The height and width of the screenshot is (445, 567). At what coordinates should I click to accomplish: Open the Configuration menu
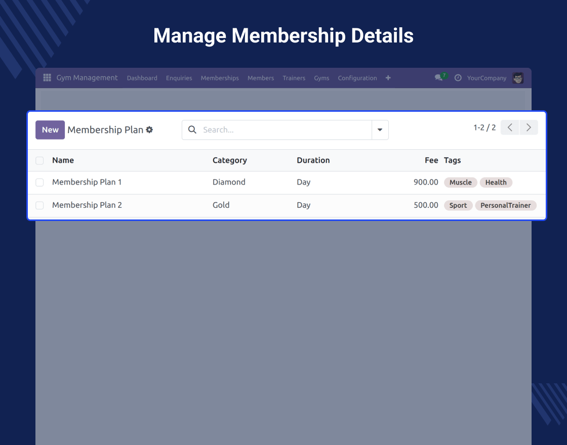click(x=357, y=78)
